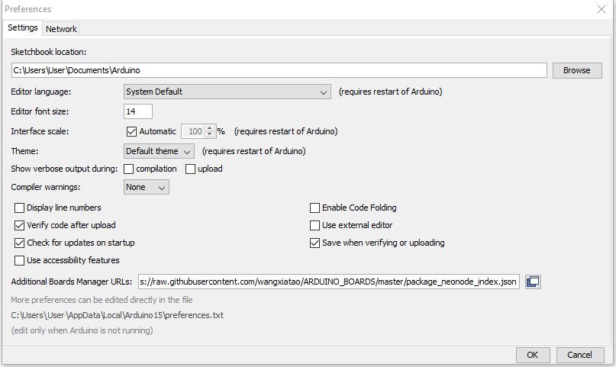The image size is (616, 367).
Task: Close the Preferences dialog with X
Action: [x=601, y=9]
